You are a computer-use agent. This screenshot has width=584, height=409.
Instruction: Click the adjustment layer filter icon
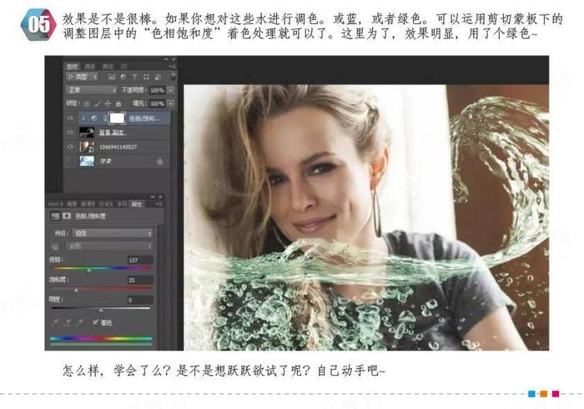coord(121,77)
